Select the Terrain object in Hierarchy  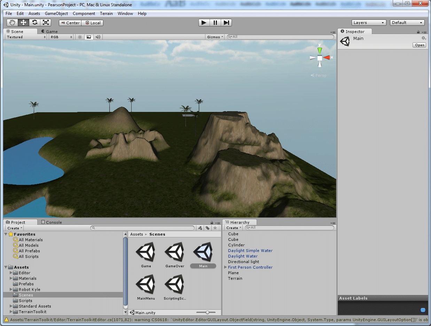pos(235,278)
